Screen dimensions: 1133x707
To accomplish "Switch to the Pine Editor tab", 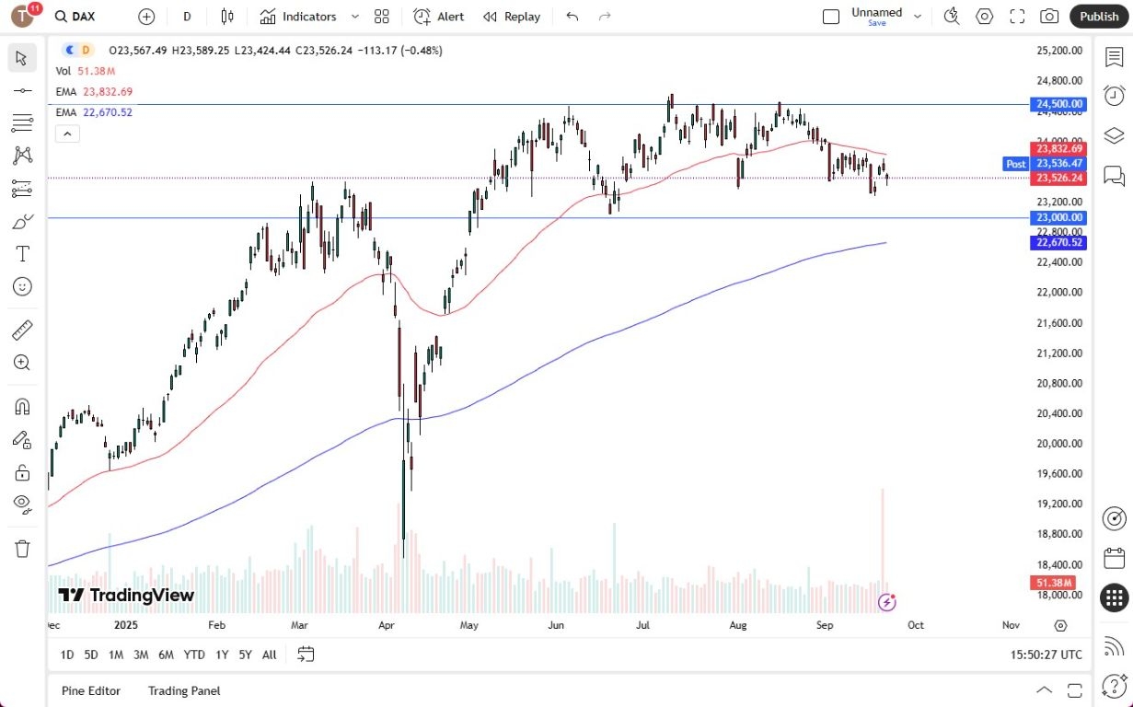I will click(90, 690).
